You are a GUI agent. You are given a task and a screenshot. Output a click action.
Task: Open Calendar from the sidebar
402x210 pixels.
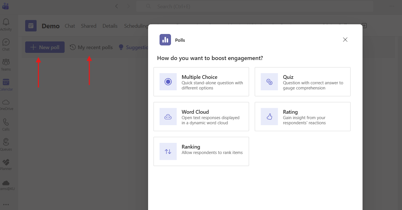pos(6,85)
